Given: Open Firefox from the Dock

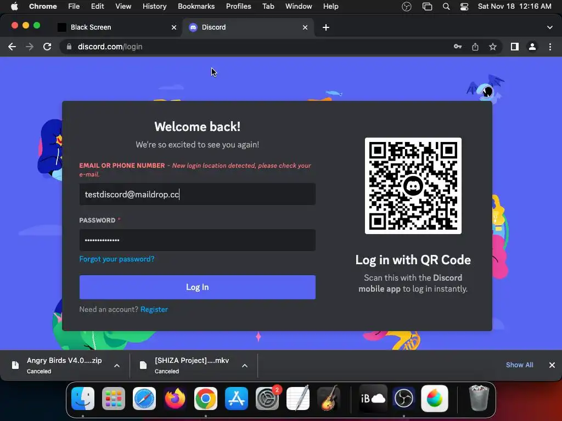Looking at the screenshot, I should coord(175,398).
